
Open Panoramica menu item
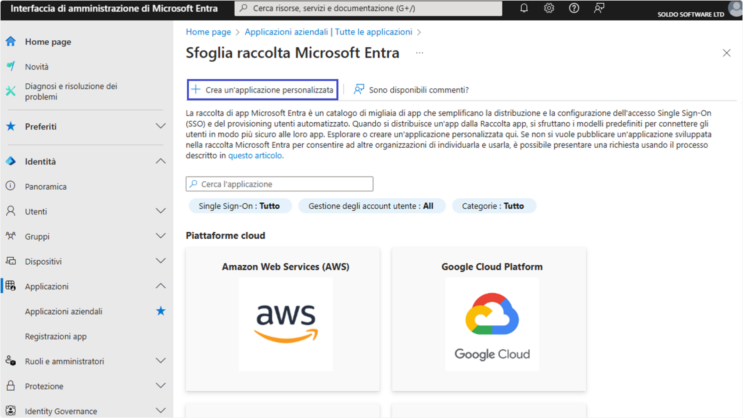pyautogui.click(x=46, y=186)
